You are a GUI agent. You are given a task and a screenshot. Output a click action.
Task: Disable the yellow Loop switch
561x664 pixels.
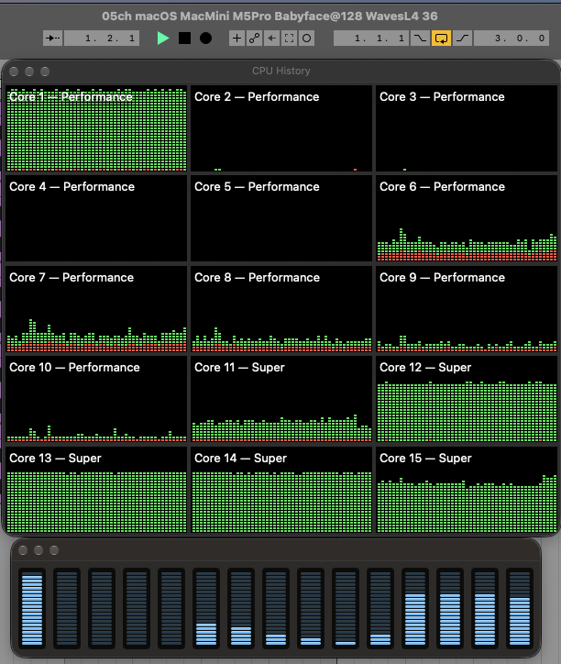coord(441,39)
